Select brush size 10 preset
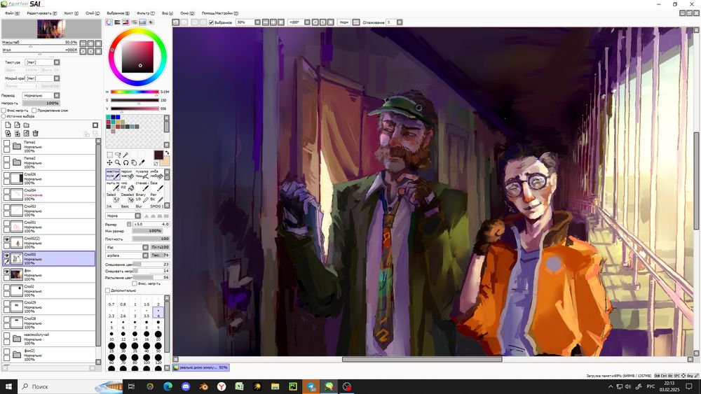The width and height of the screenshot is (701, 394). (111, 335)
